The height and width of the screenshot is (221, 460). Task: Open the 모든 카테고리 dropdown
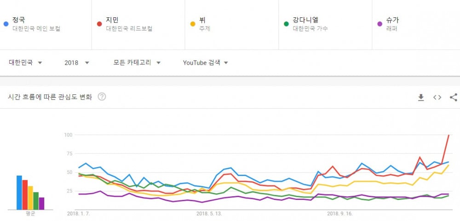[137, 62]
